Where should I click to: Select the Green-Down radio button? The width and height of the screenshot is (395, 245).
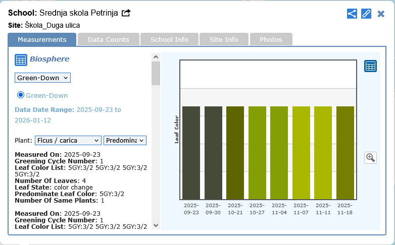point(21,95)
